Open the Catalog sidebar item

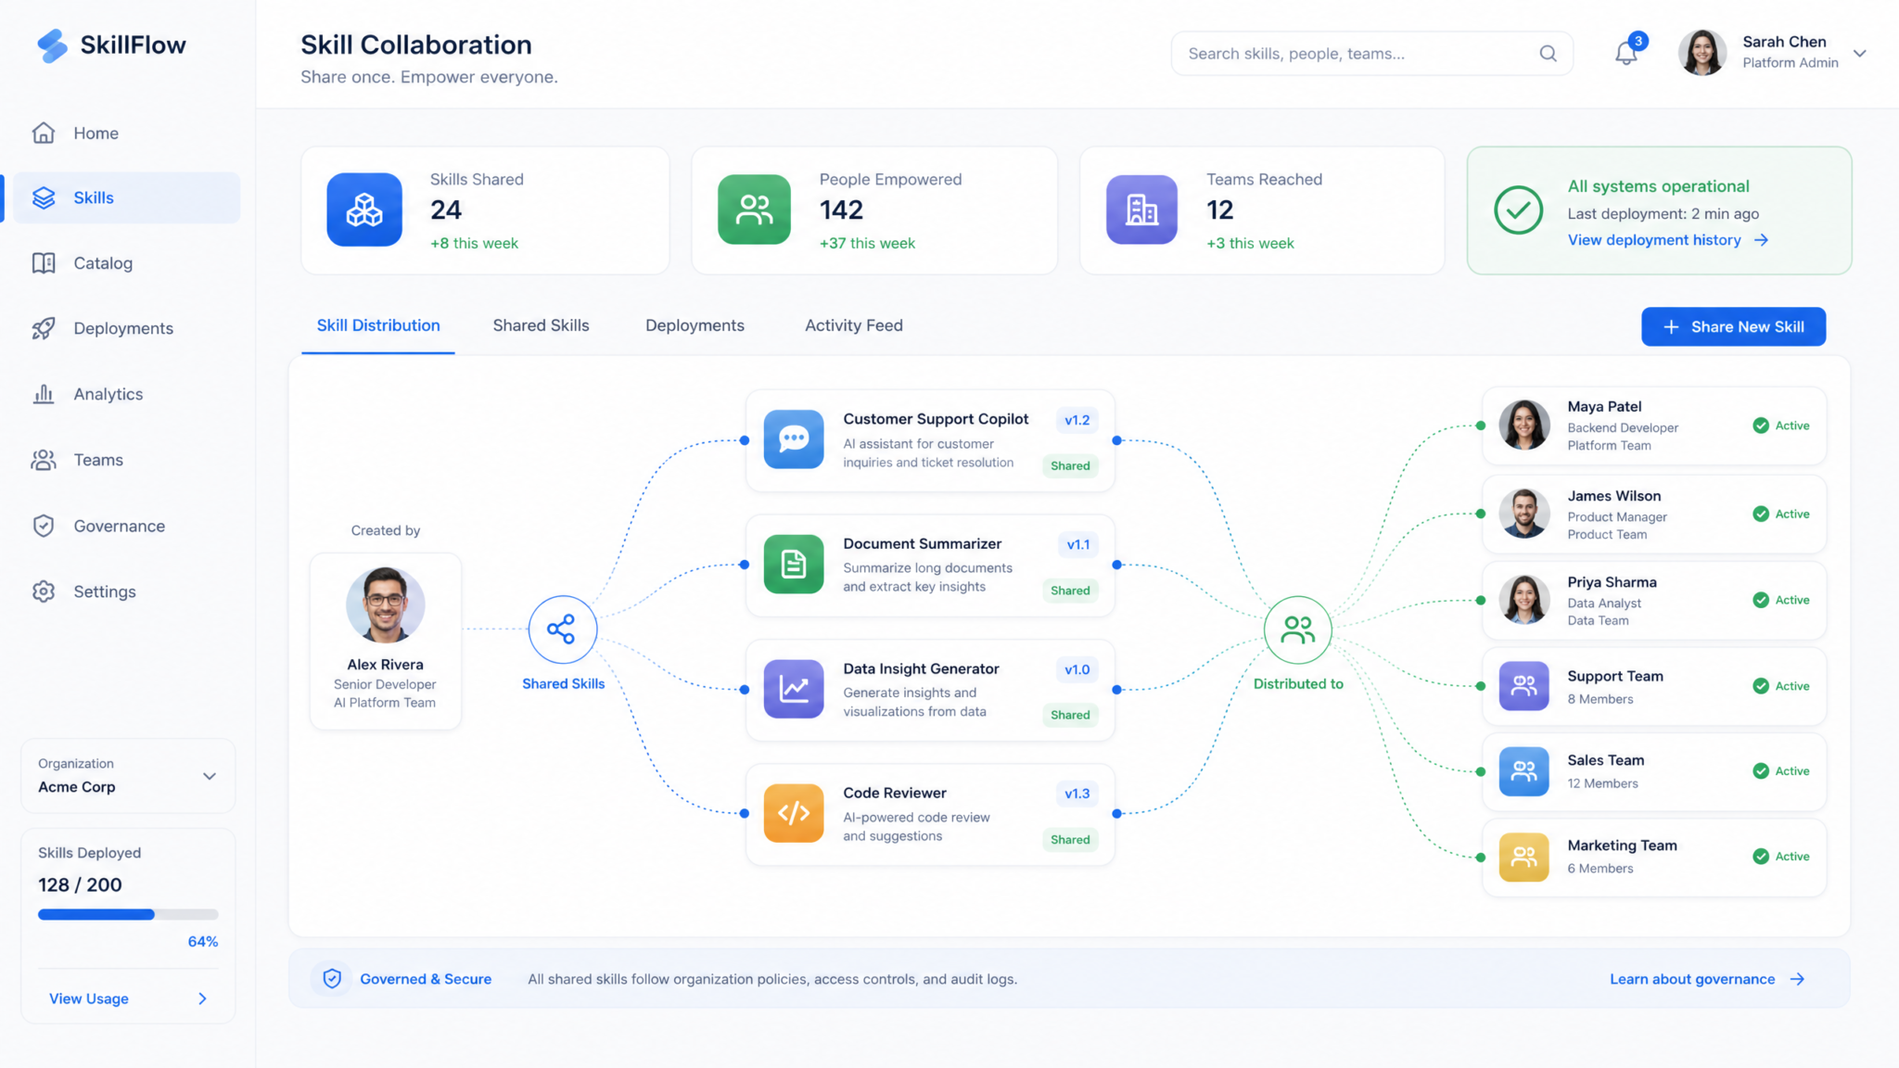pyautogui.click(x=127, y=263)
